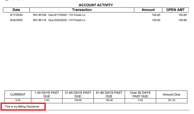194x114 pixels.
Task: Click the OPEN AMT column header
Action: pos(175,10)
